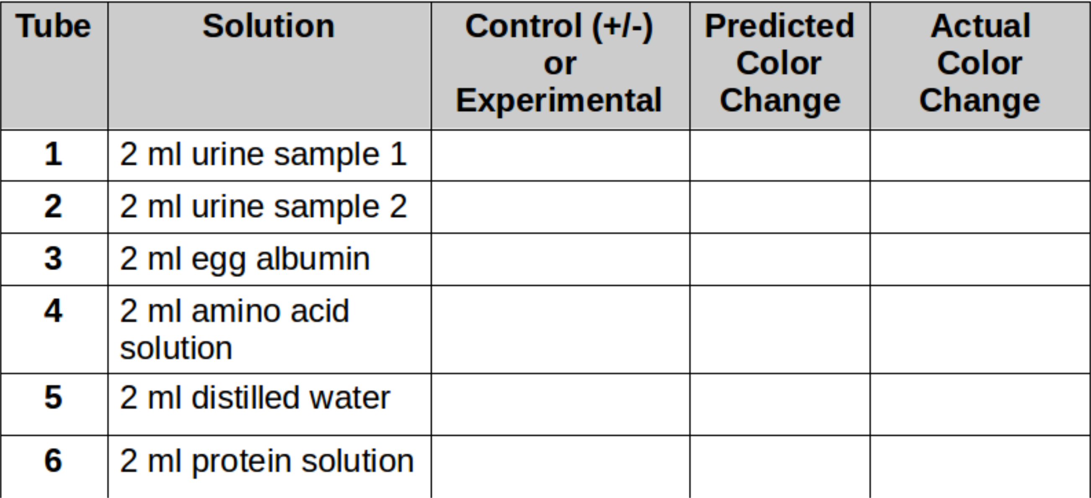1091x498 pixels.
Task: Select tube number 4 cell
Action: (x=53, y=311)
